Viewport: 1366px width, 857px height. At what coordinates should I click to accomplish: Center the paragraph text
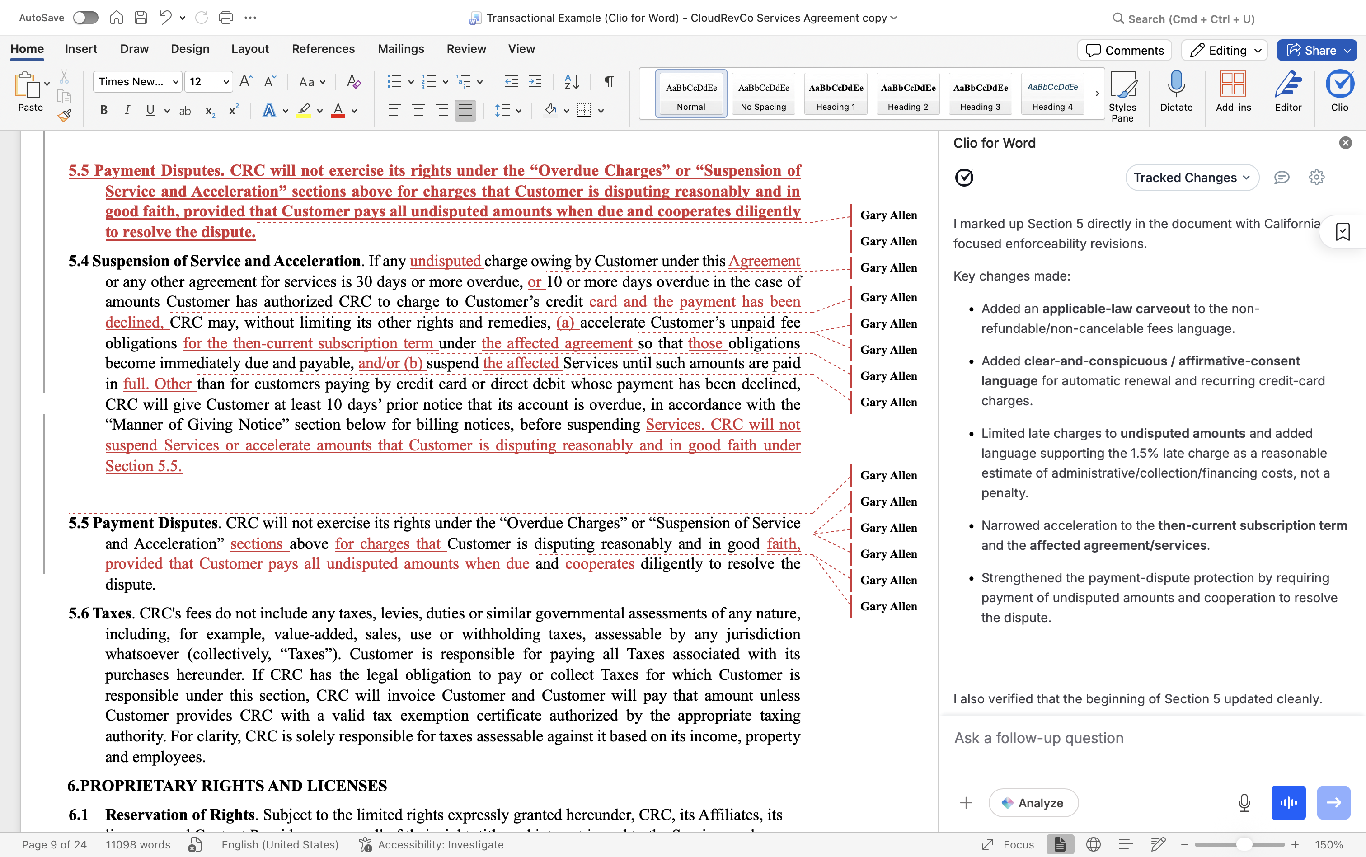coord(418,111)
